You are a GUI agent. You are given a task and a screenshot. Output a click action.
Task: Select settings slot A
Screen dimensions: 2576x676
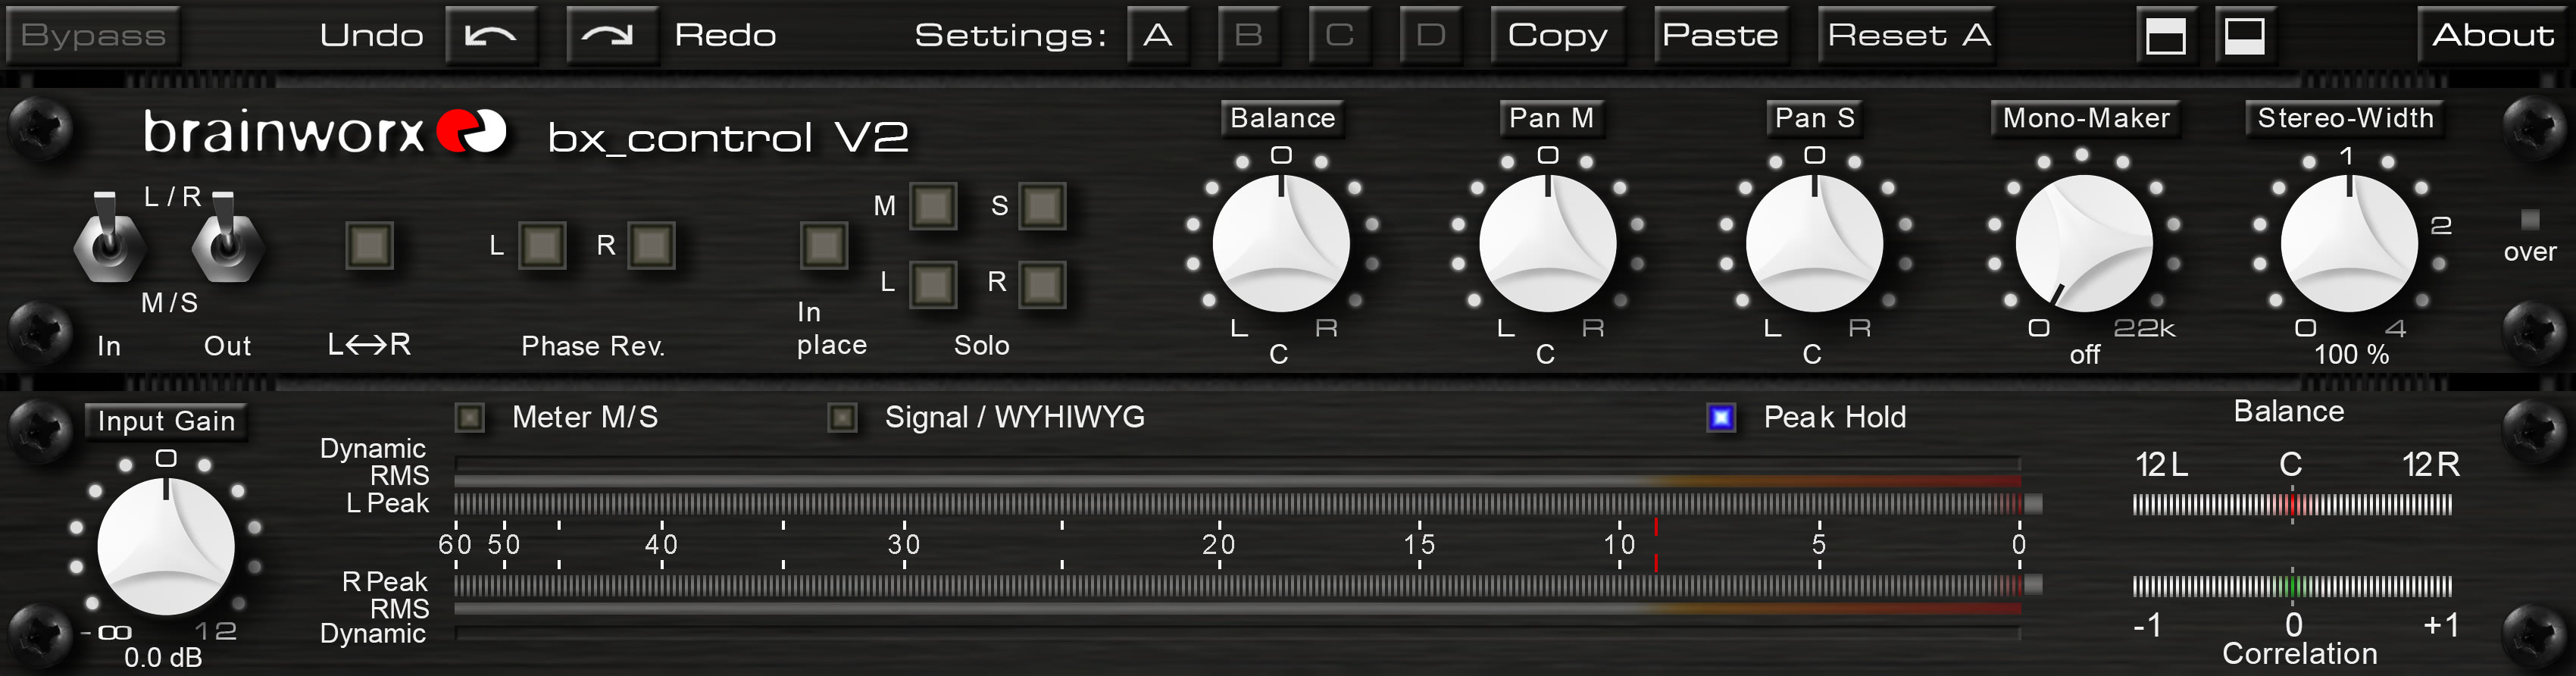point(1158,35)
